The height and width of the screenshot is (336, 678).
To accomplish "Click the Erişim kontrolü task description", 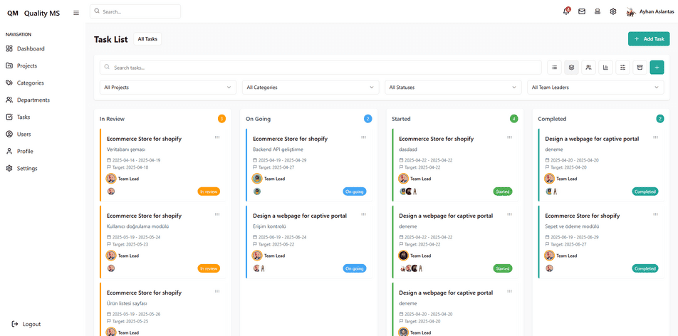I will click(x=268, y=226).
